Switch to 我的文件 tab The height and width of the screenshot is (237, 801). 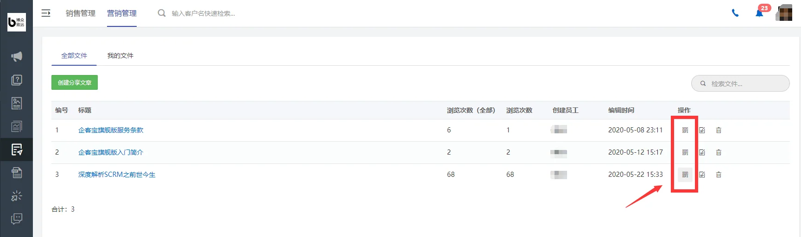(x=120, y=56)
